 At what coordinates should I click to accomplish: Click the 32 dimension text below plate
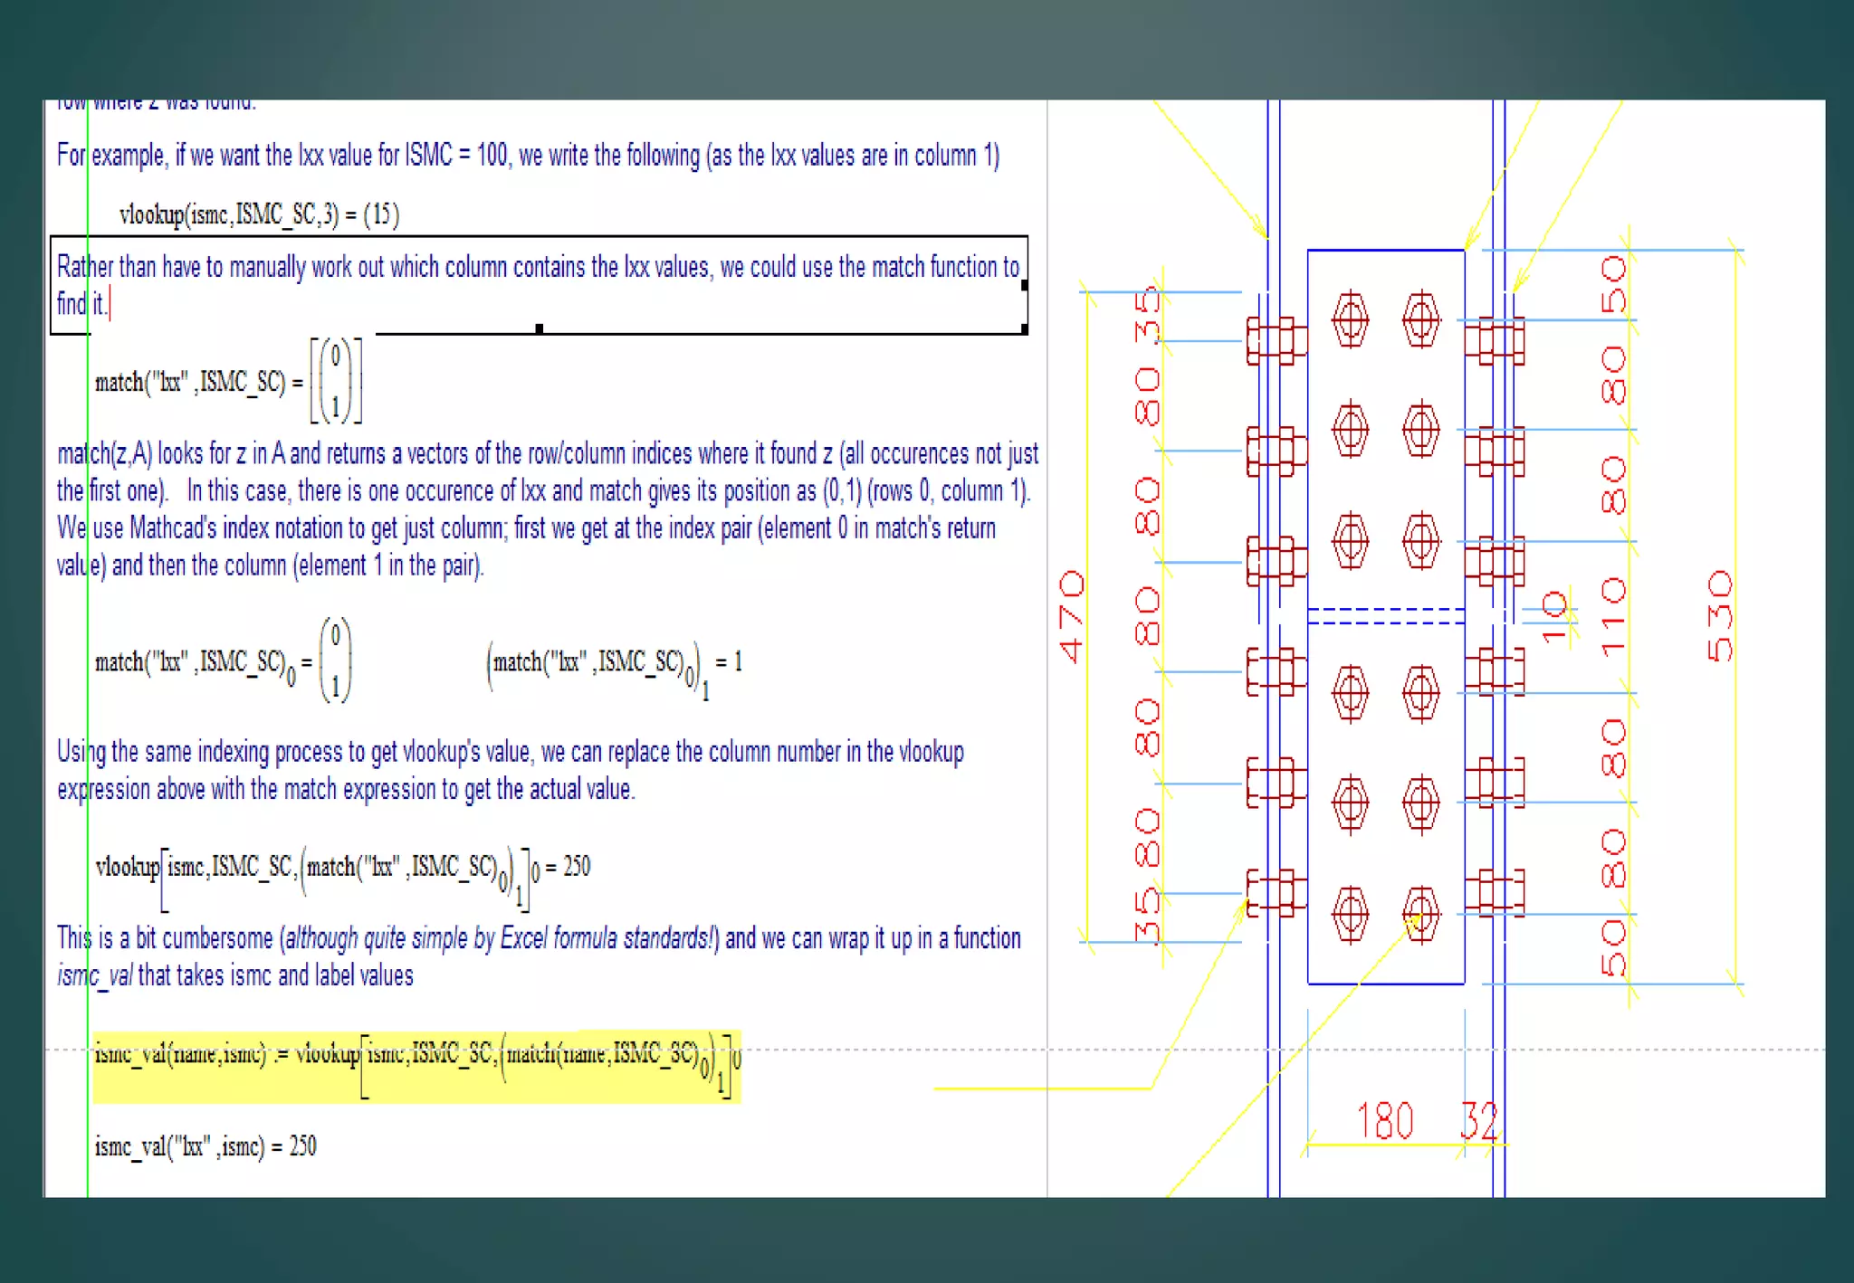[x=1479, y=1121]
